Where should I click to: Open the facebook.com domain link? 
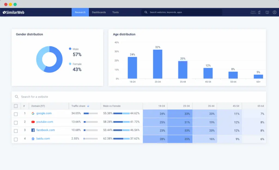pos(46,130)
